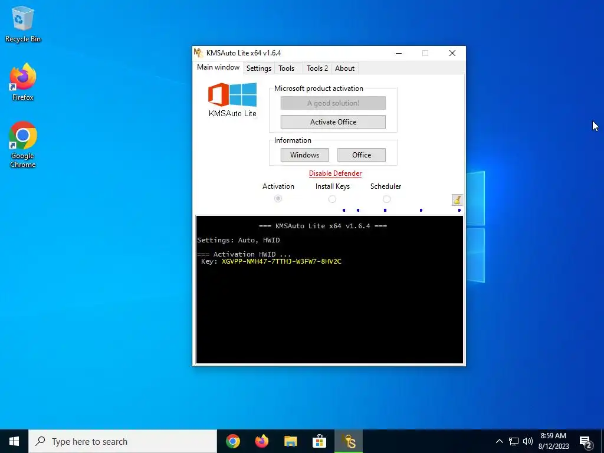Click the Disable Defender link
Screen dimensions: 604x453
click(335, 173)
